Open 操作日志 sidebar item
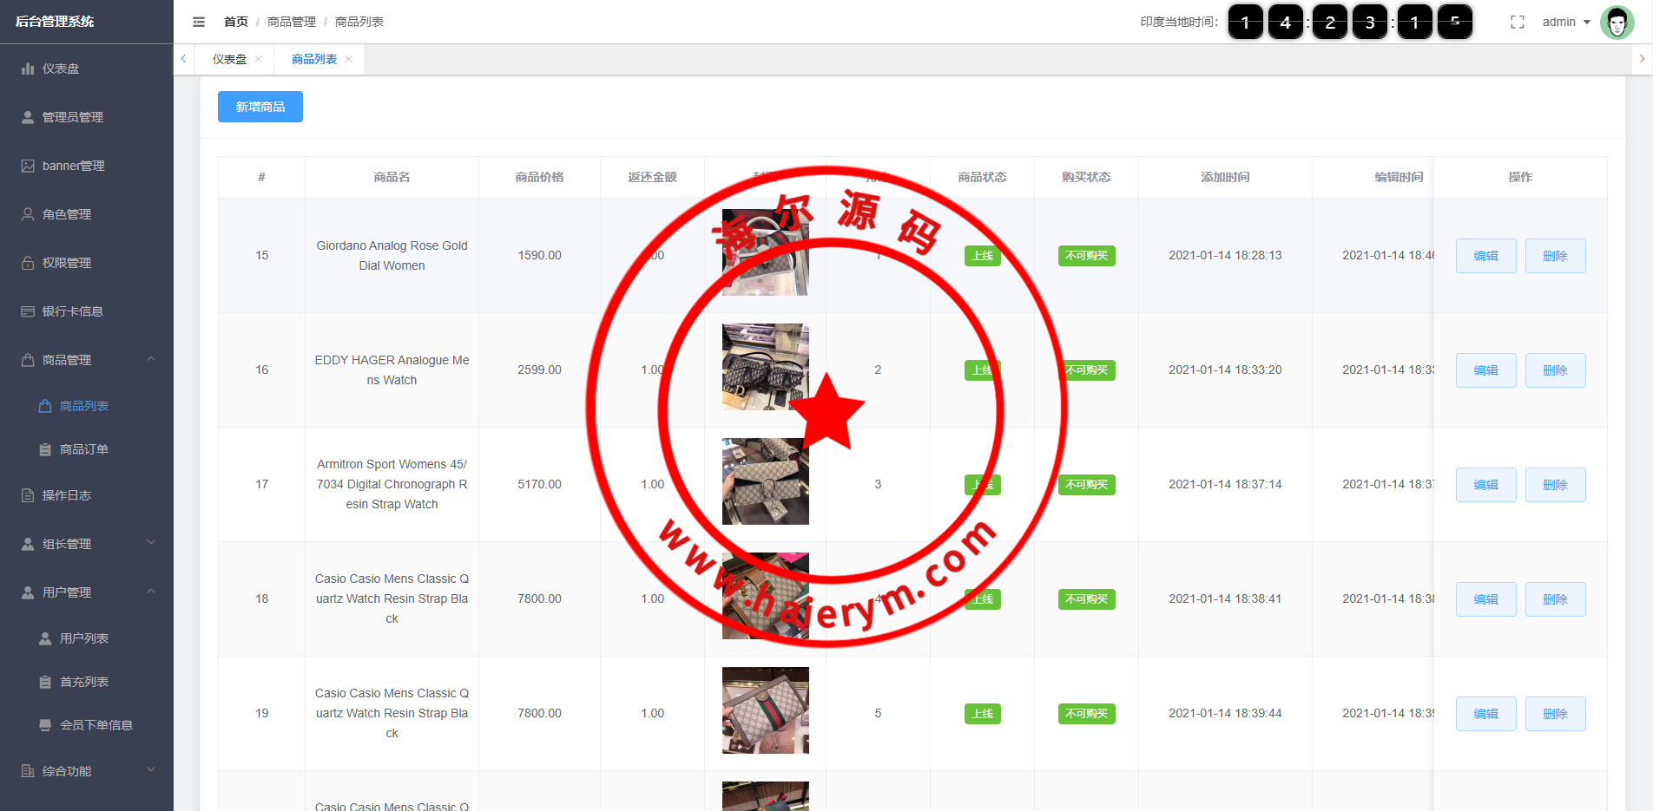 coord(67,495)
